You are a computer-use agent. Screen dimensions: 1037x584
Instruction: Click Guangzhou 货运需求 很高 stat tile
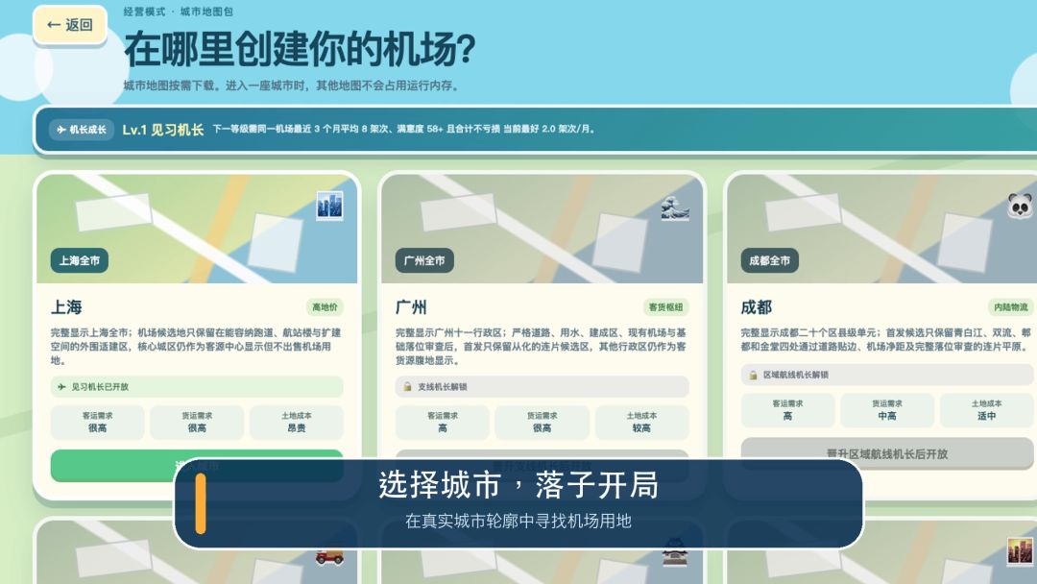pyautogui.click(x=543, y=422)
